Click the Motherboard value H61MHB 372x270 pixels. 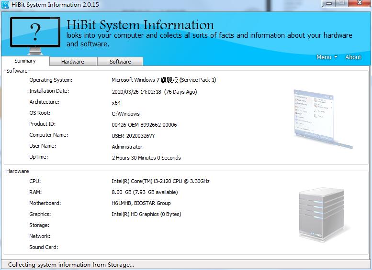(141, 204)
